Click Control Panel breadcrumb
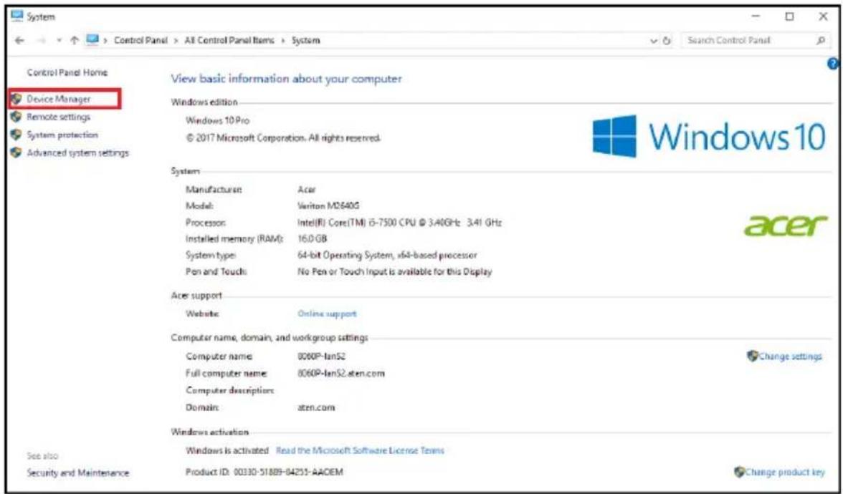843x494 pixels. point(141,40)
